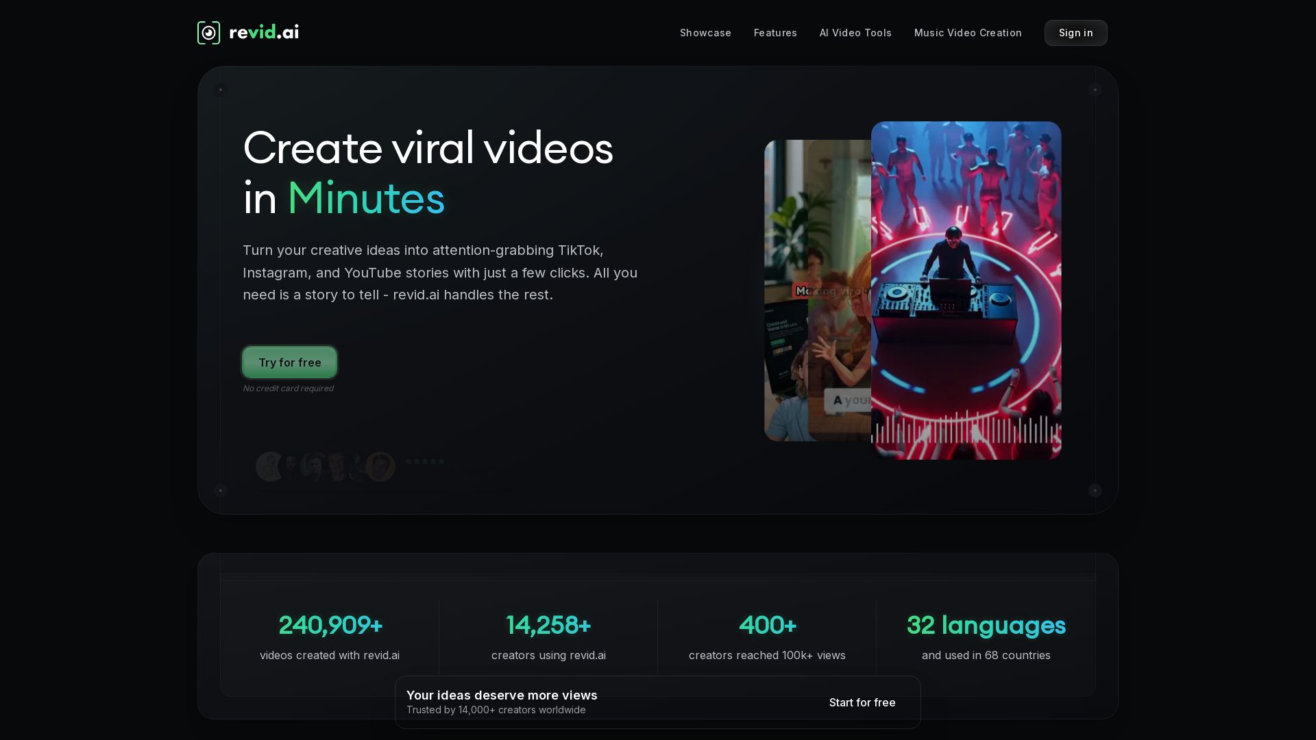This screenshot has height=740, width=1316.
Task: Click 'creators using revid.ai' label
Action: 548,655
